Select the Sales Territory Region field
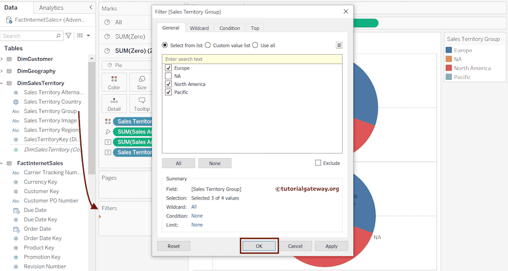This screenshot has height=271, width=508. click(x=51, y=130)
